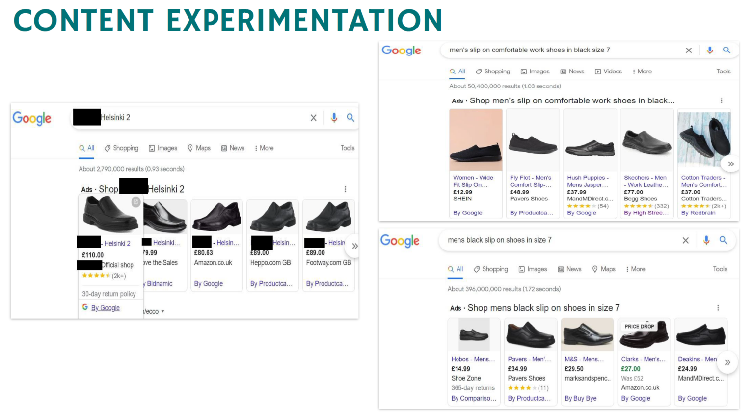Click the Google logo in the left screenshot
The image size is (754, 415).
tap(32, 118)
